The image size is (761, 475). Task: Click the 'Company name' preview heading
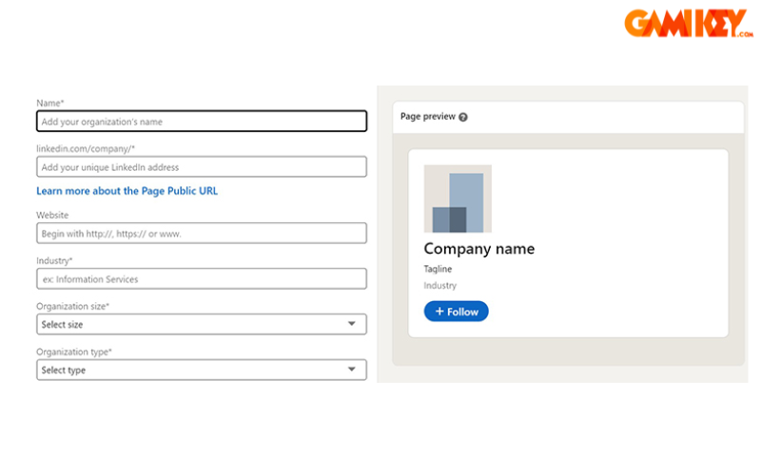click(479, 249)
